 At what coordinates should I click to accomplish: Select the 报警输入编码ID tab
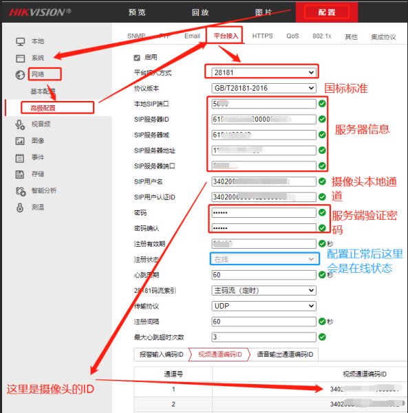pyautogui.click(x=162, y=355)
